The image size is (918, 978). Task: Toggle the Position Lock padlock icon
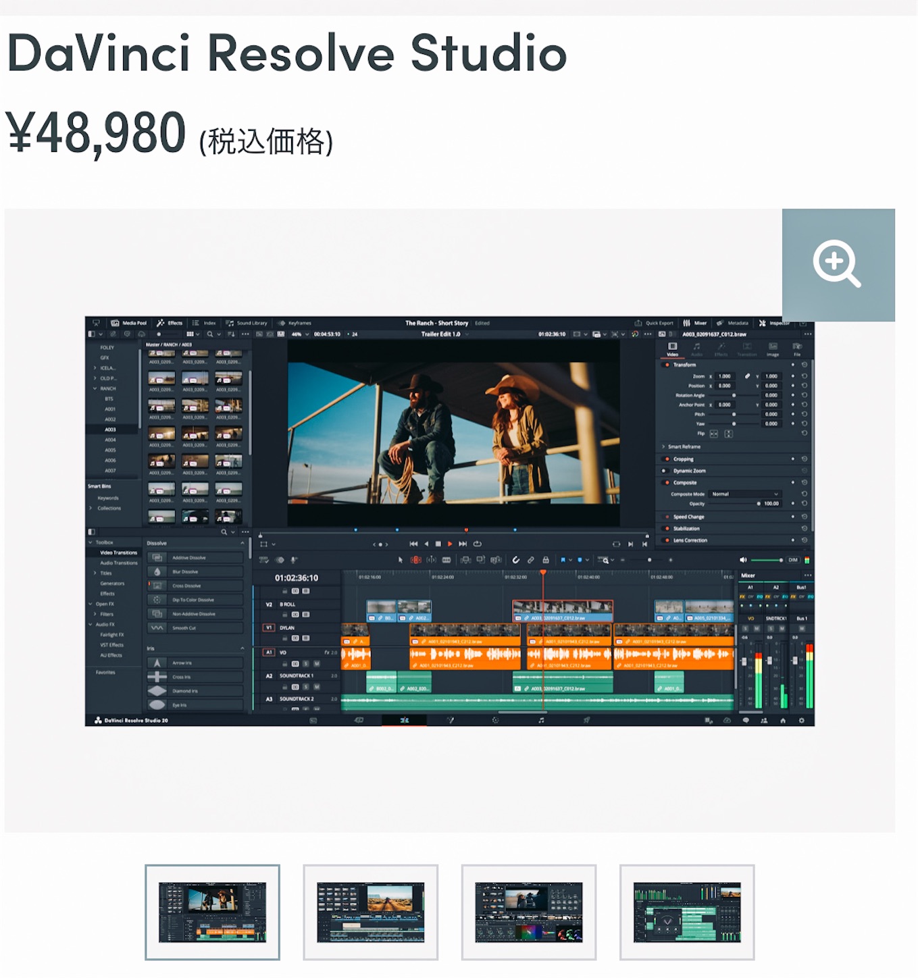pos(546,560)
